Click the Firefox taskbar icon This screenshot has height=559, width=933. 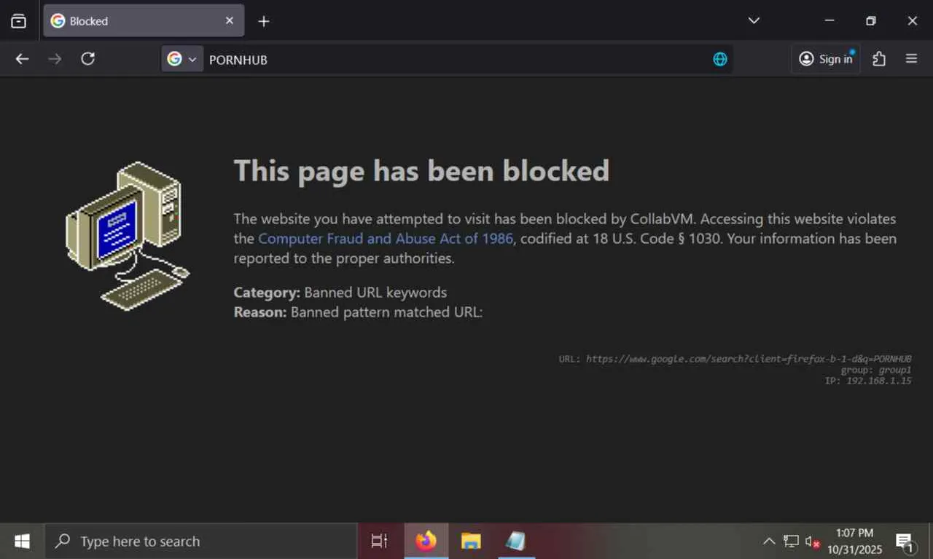pyautogui.click(x=426, y=542)
